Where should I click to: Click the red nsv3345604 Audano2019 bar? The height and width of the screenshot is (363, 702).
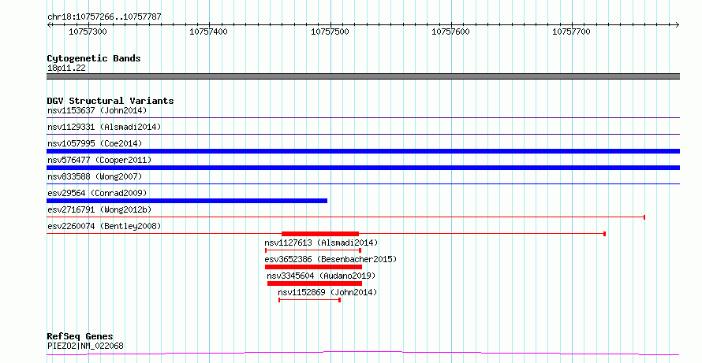314,283
